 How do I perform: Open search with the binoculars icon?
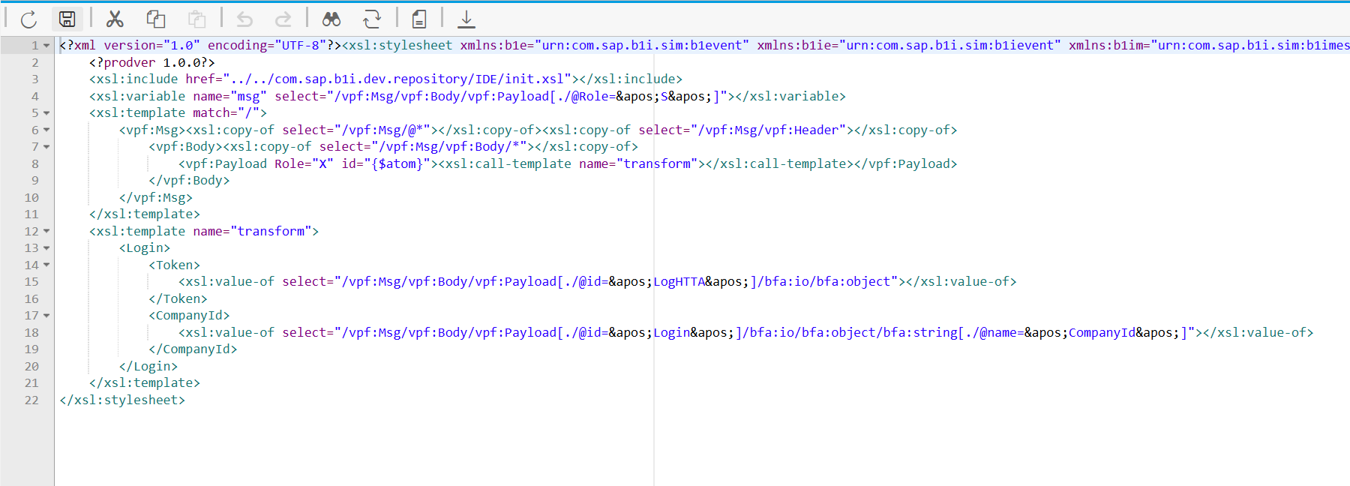tap(331, 19)
